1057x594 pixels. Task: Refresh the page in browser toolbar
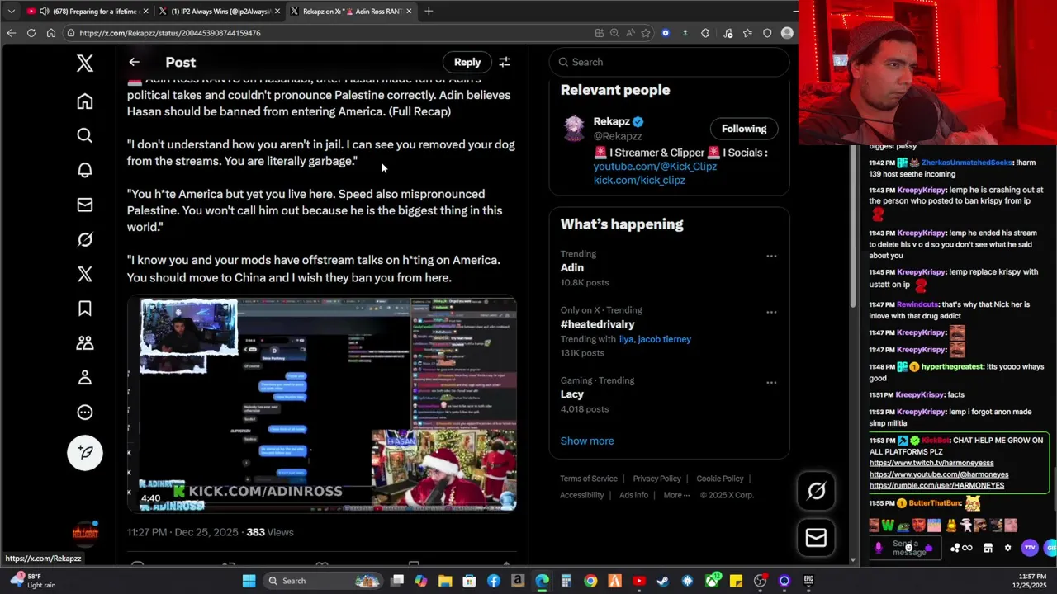pyautogui.click(x=31, y=33)
